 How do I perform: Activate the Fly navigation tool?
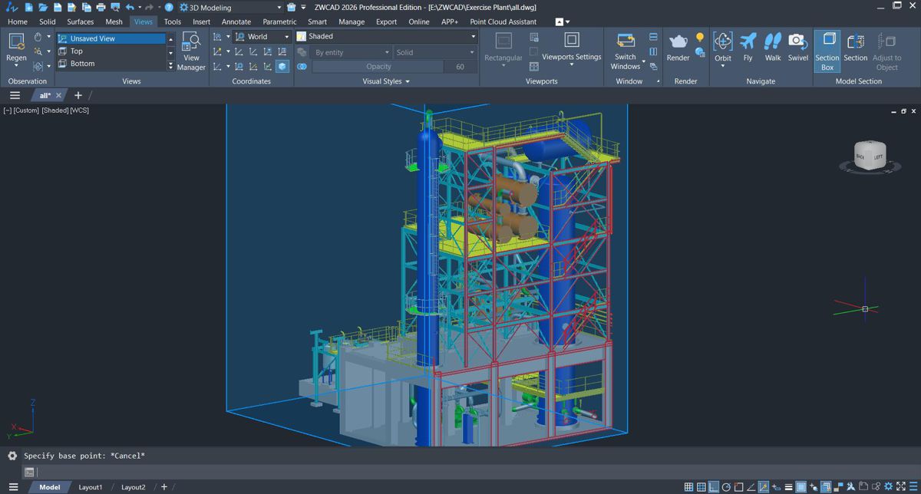[x=748, y=48]
